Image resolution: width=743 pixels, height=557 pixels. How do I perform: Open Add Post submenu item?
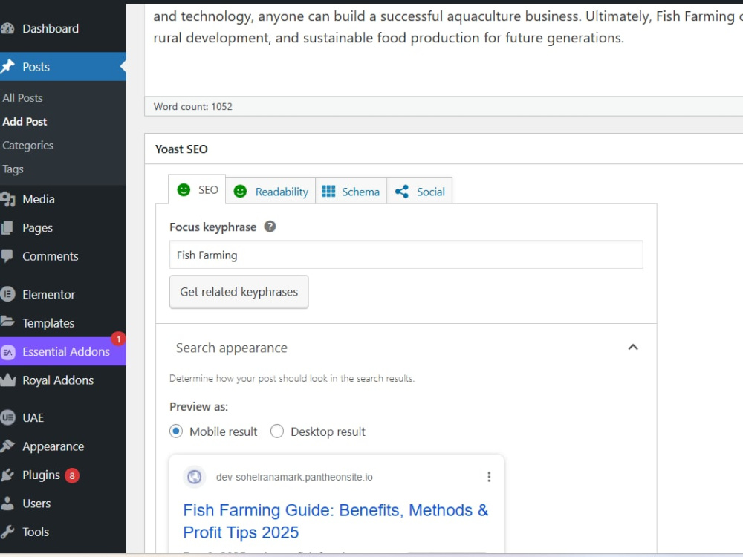pyautogui.click(x=25, y=122)
